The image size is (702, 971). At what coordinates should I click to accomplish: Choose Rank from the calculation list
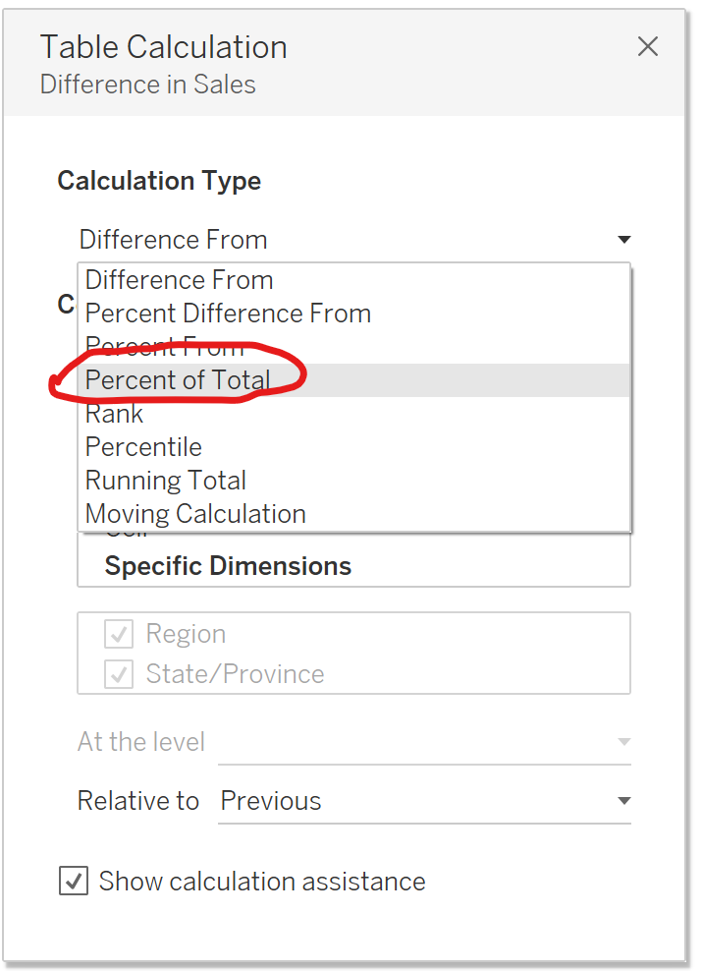(x=114, y=414)
